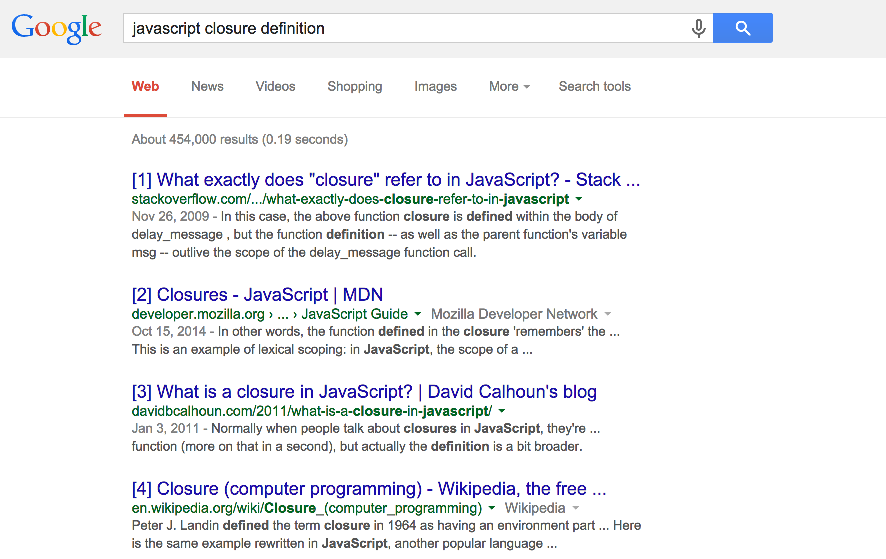Click the 'Nov 26, 2009' result snippet
Viewport: 886px width, 559px height.
pos(379,234)
